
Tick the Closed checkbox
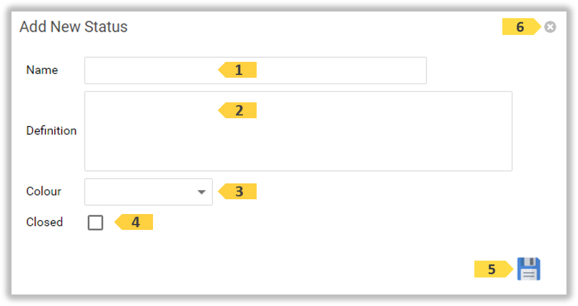coord(95,223)
